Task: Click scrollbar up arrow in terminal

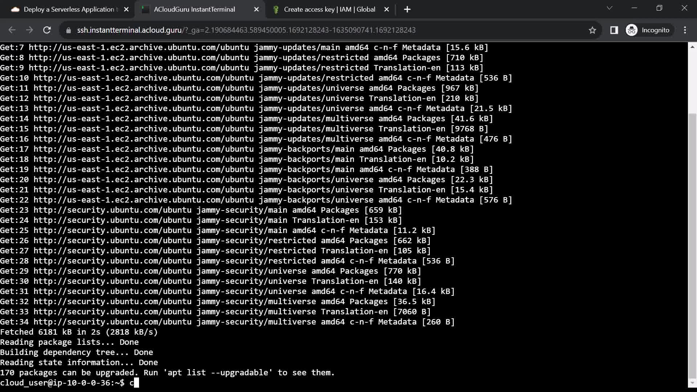Action: (692, 47)
